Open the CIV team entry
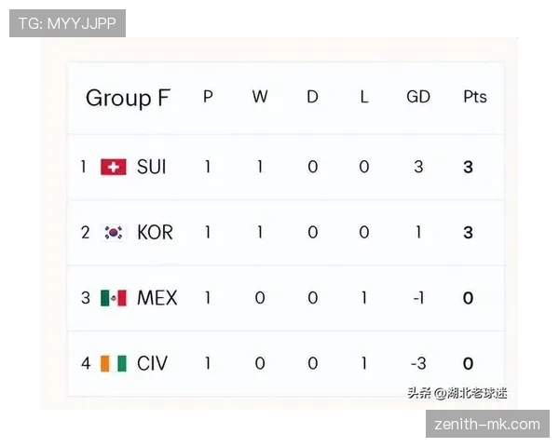 [x=152, y=363]
